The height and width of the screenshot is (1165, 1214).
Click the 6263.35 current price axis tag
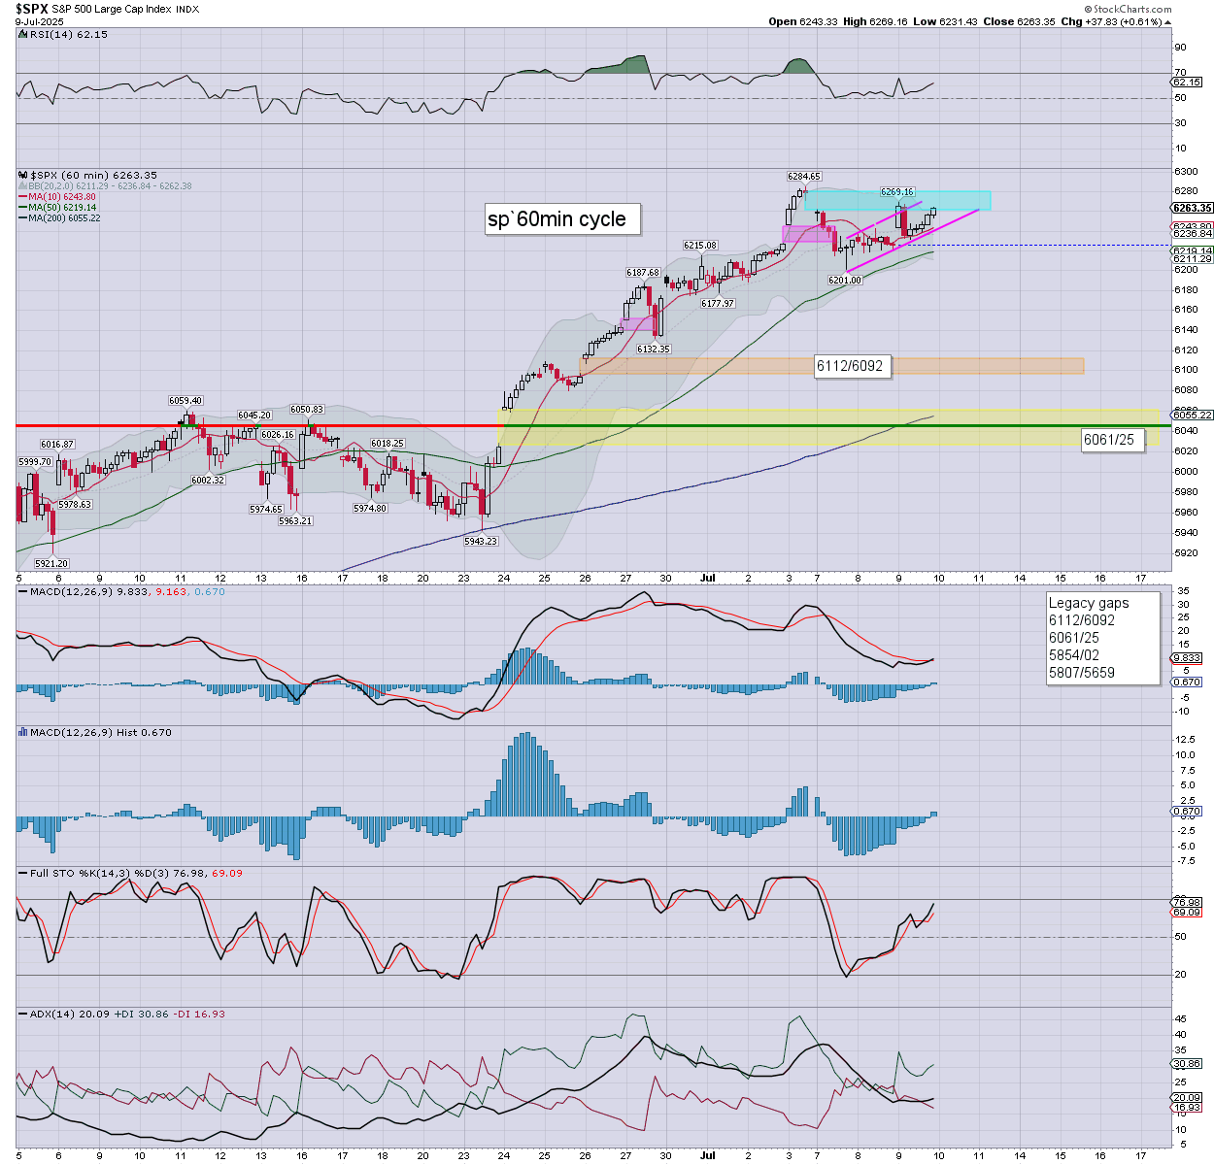(1192, 208)
